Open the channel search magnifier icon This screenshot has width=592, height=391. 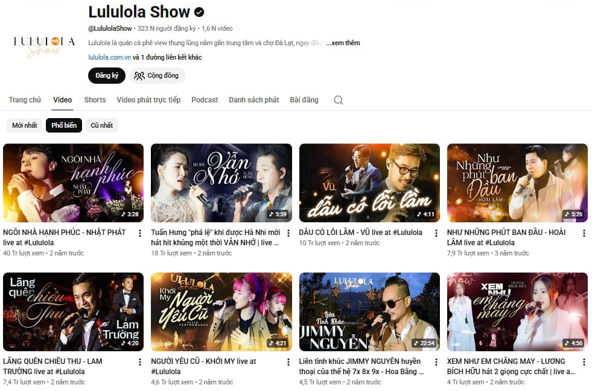point(339,100)
